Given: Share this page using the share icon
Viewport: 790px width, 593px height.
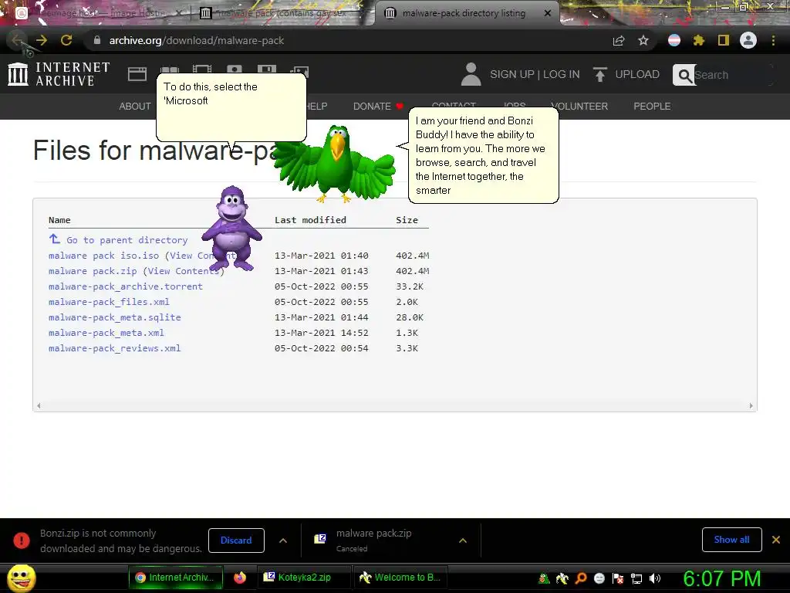Looking at the screenshot, I should pyautogui.click(x=619, y=40).
